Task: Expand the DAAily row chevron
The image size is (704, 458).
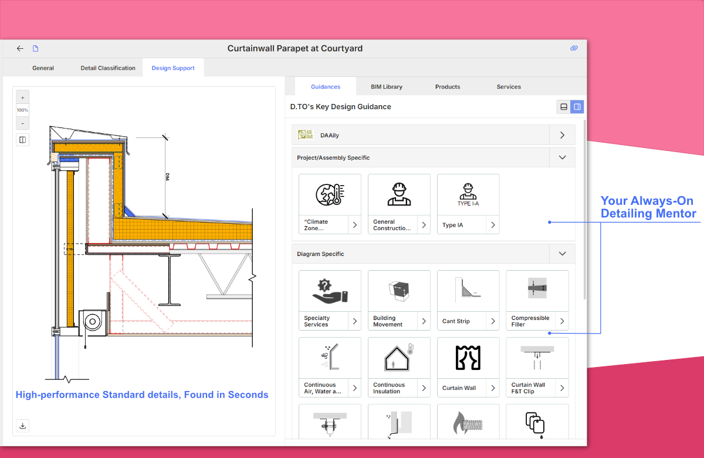Action: (x=562, y=135)
